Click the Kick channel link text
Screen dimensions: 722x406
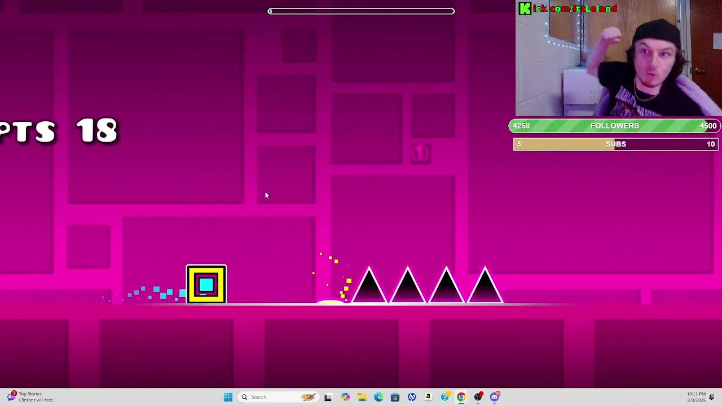pos(569,8)
